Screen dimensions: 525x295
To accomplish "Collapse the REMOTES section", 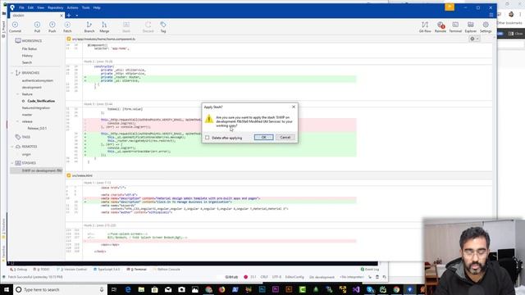I will [12, 147].
